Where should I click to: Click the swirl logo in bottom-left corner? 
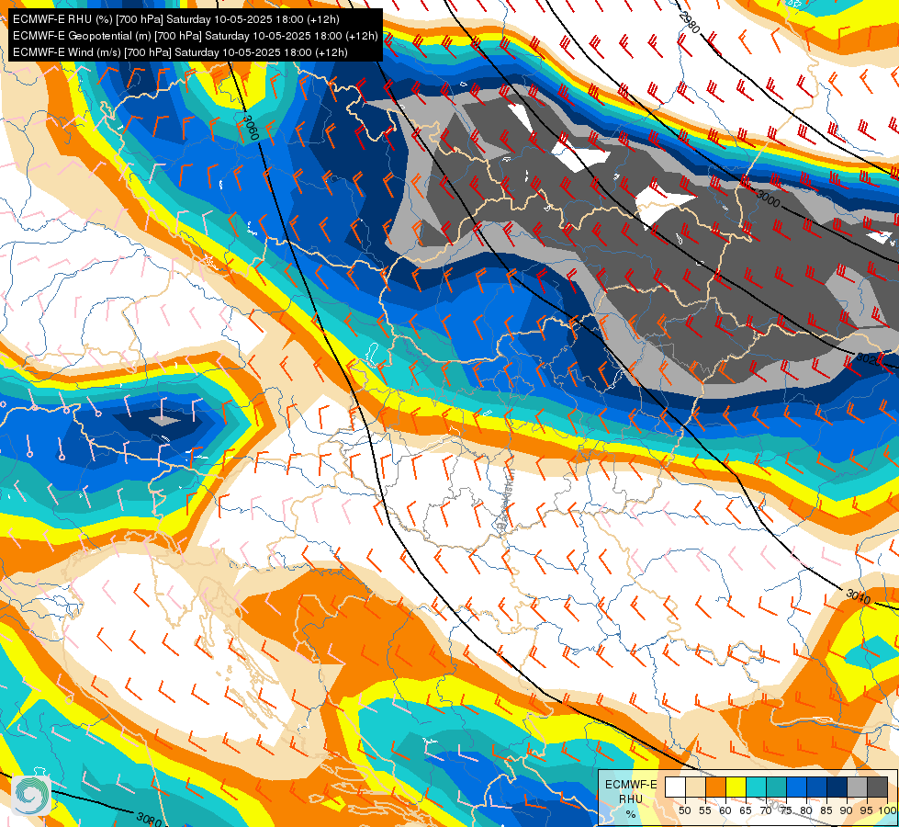31,794
